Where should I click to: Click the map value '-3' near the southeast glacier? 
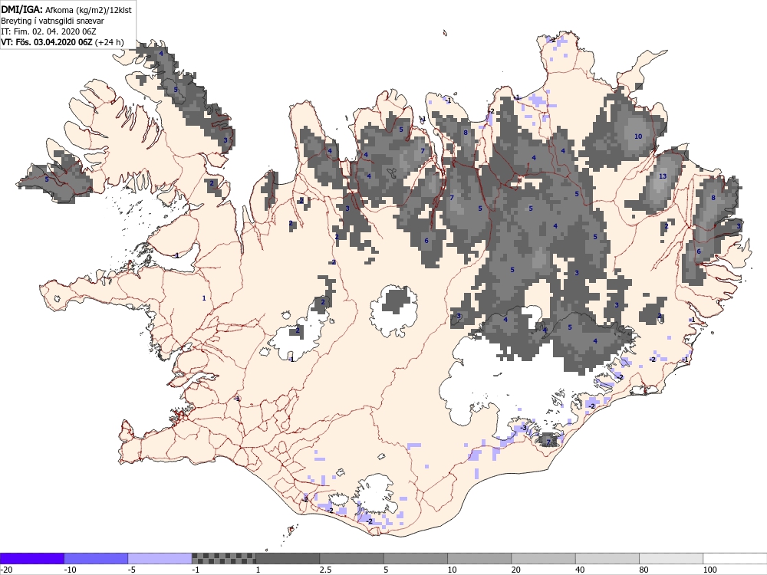coord(523,428)
